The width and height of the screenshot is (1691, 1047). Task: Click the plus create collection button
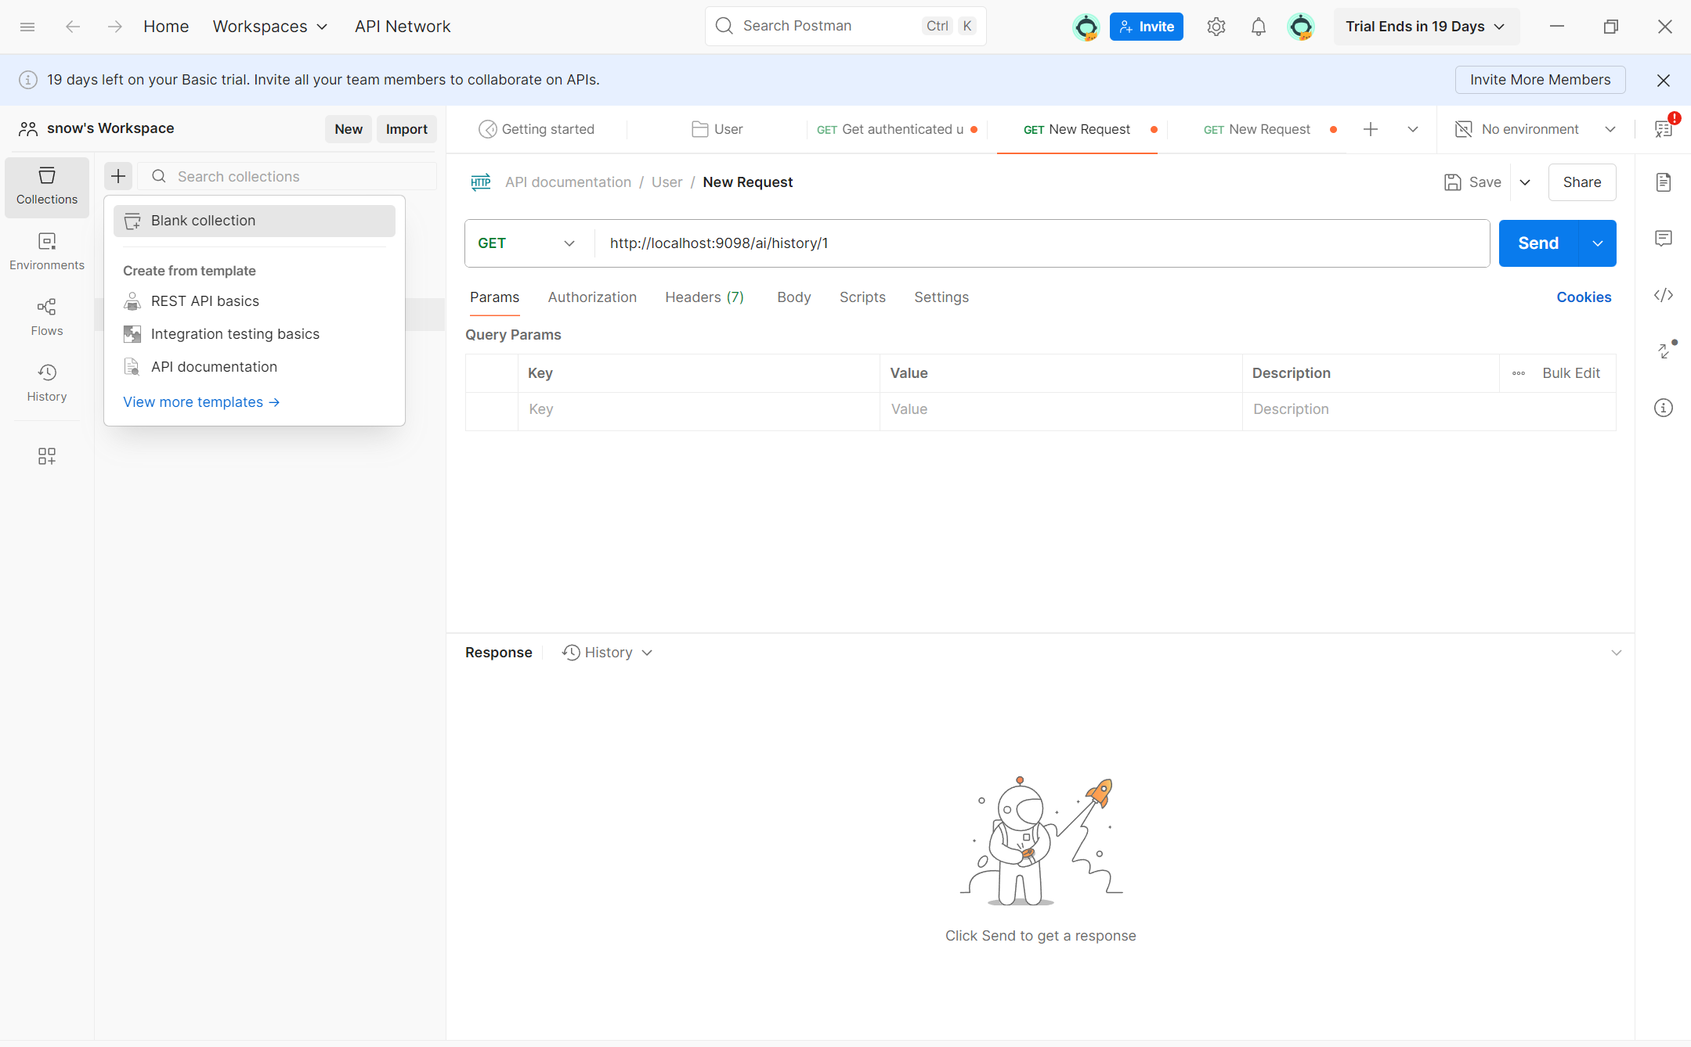point(118,176)
